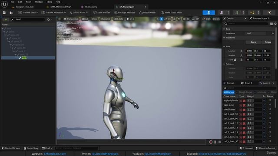The width and height of the screenshot is (278, 156).
Task: Click the pause playback button
Action: point(215,142)
